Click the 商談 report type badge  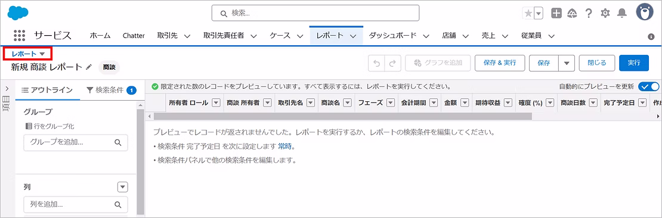pyautogui.click(x=109, y=67)
